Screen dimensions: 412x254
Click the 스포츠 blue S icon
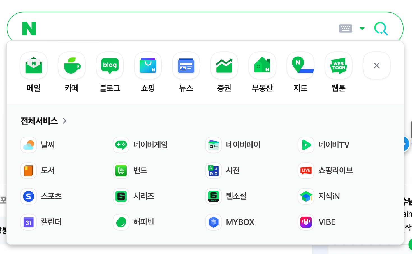pyautogui.click(x=29, y=196)
